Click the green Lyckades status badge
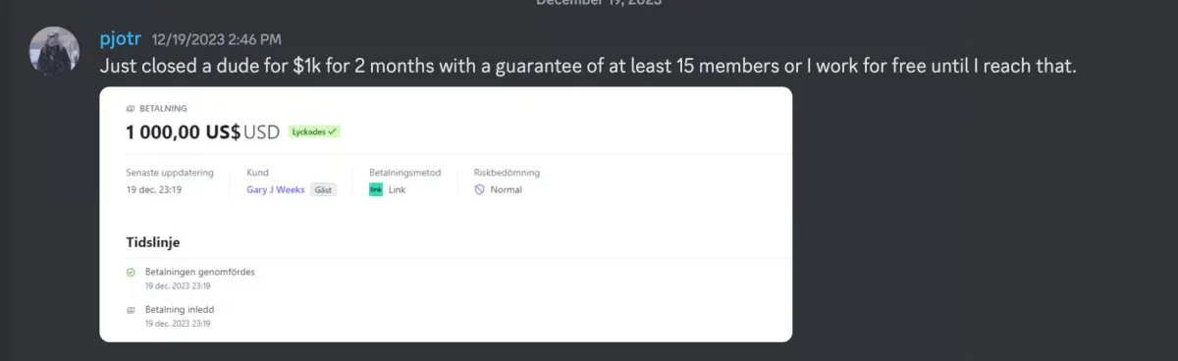The image size is (1178, 361). [314, 131]
